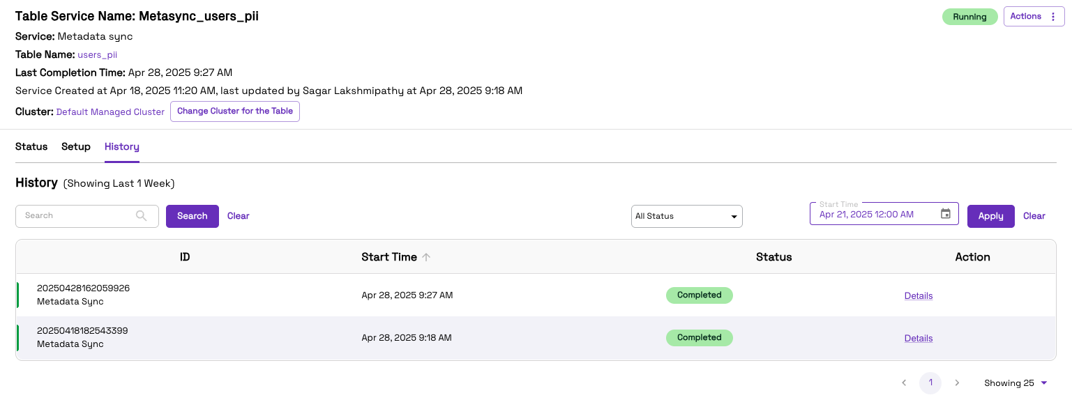Open the Default Managed Cluster link

(110, 111)
